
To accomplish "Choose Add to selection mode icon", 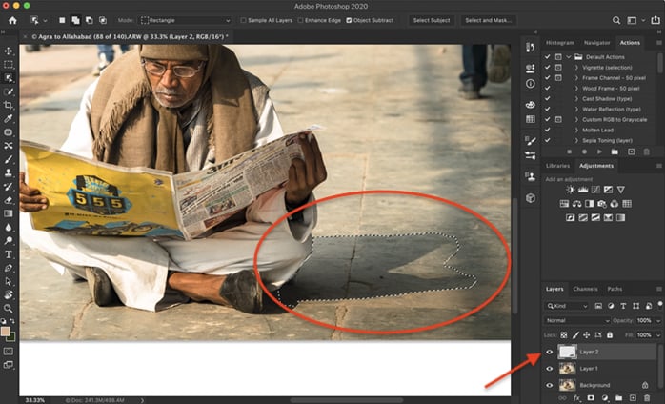I will coord(75,20).
